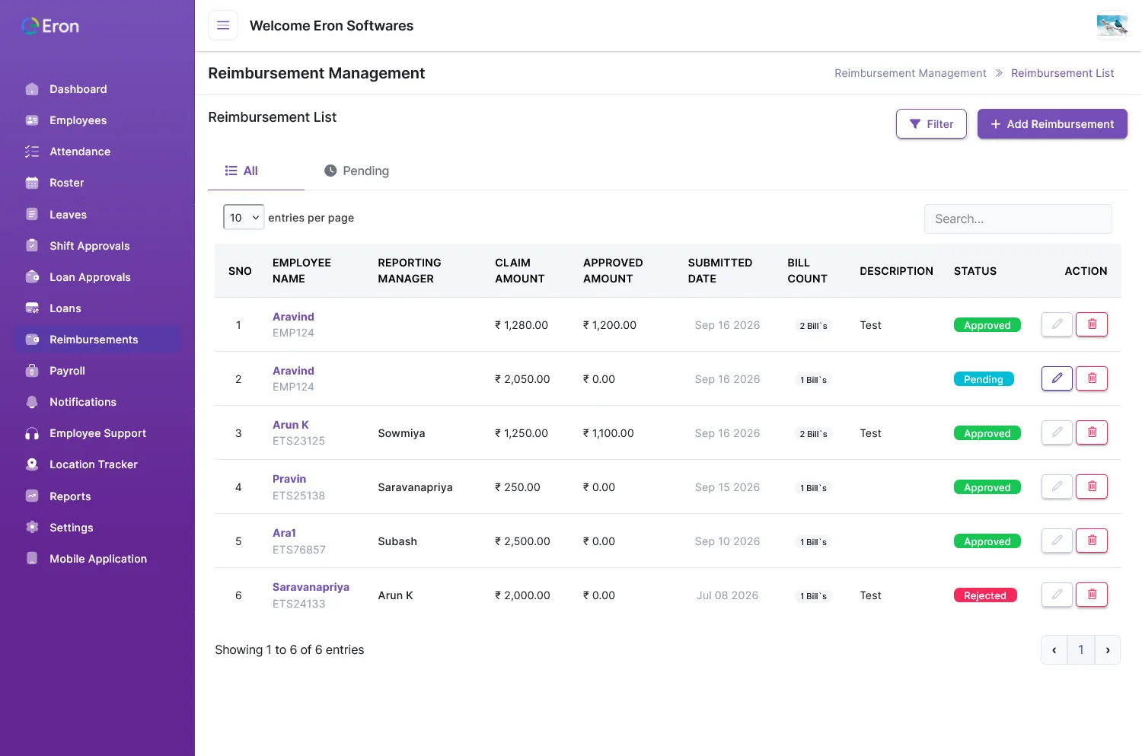Open Dashboard from the sidebar
Screen dimensions: 1142x756
click(x=97, y=89)
